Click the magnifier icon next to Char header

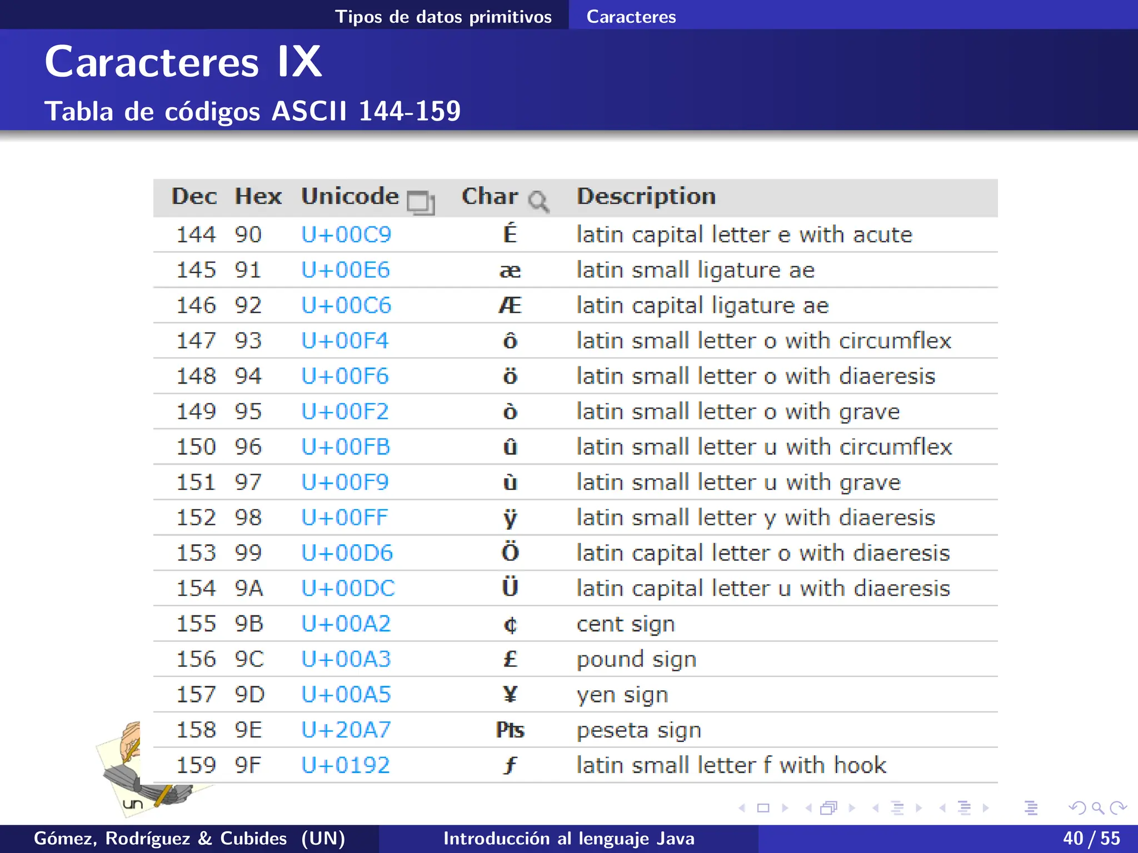pos(538,202)
